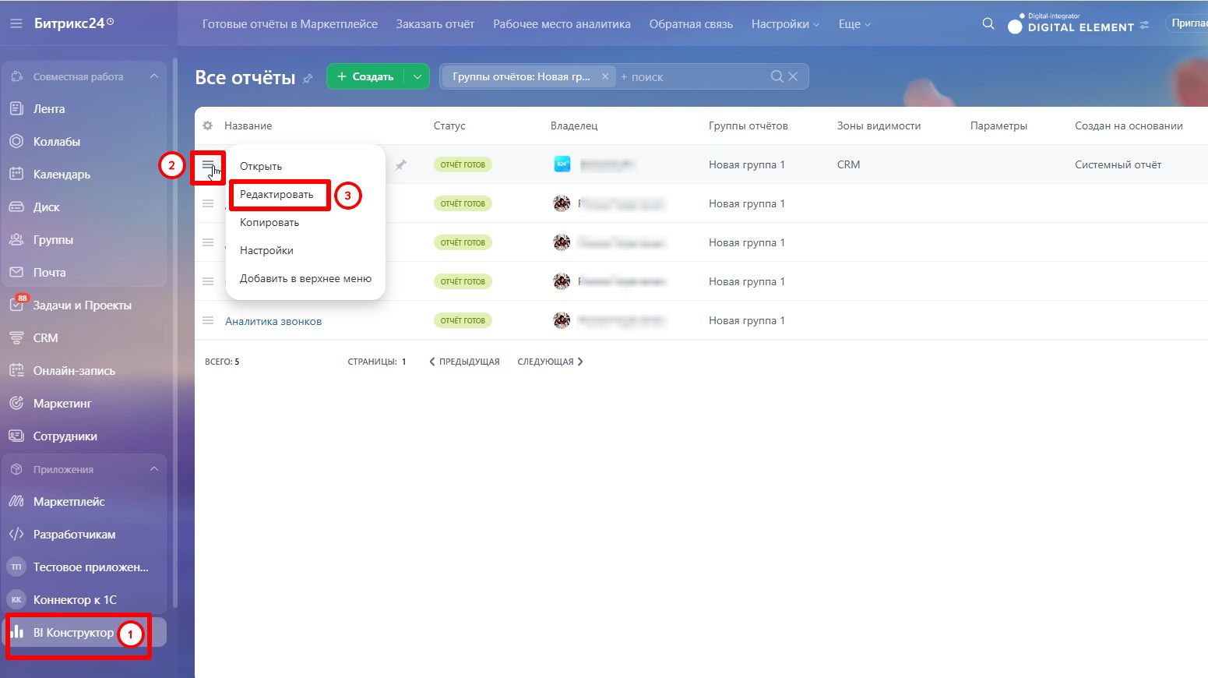1208x678 pixels.
Task: Click the hamburger menu icon beside the Битрикс24 logo
Action: click(x=16, y=23)
